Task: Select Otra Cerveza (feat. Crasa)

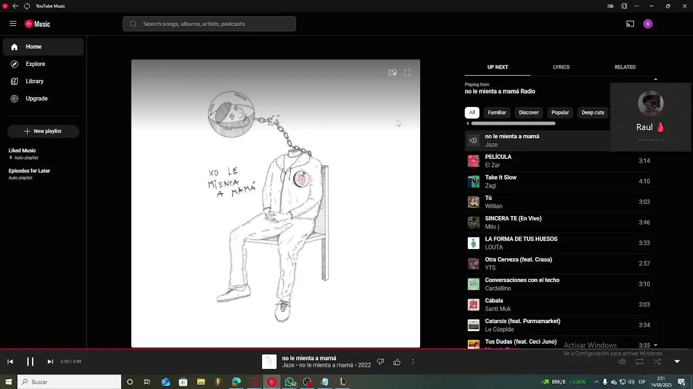Action: click(559, 264)
